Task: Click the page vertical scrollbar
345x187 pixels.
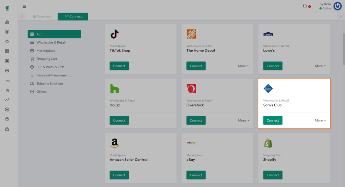Action: click(x=344, y=49)
